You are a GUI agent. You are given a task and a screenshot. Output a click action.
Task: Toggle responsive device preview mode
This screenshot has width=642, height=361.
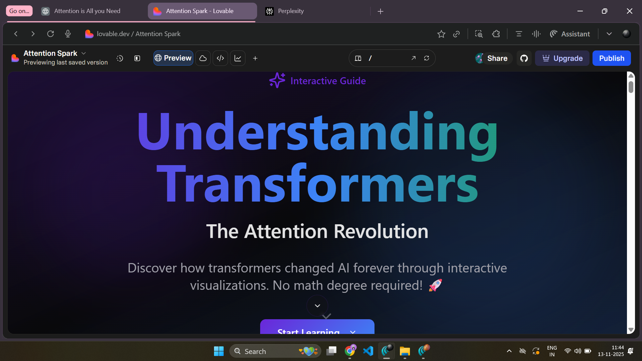[x=358, y=58]
